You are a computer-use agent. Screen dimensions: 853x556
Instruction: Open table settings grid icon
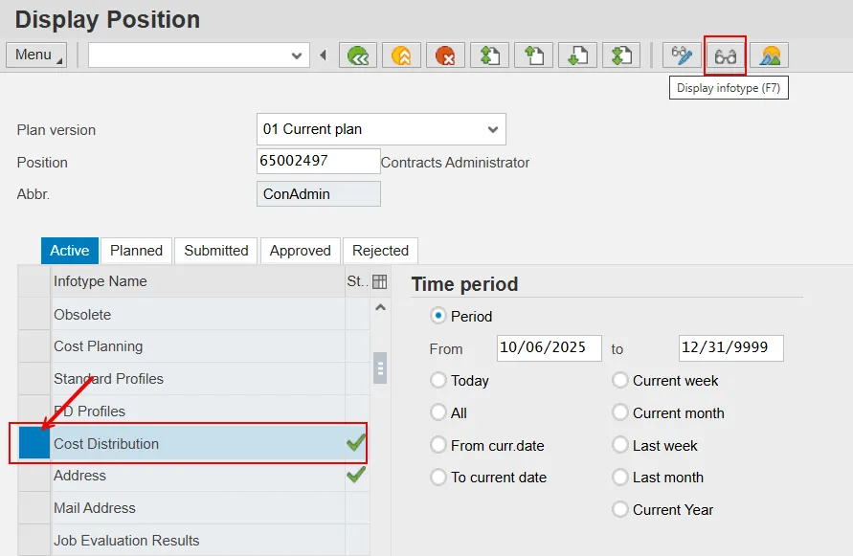point(379,281)
